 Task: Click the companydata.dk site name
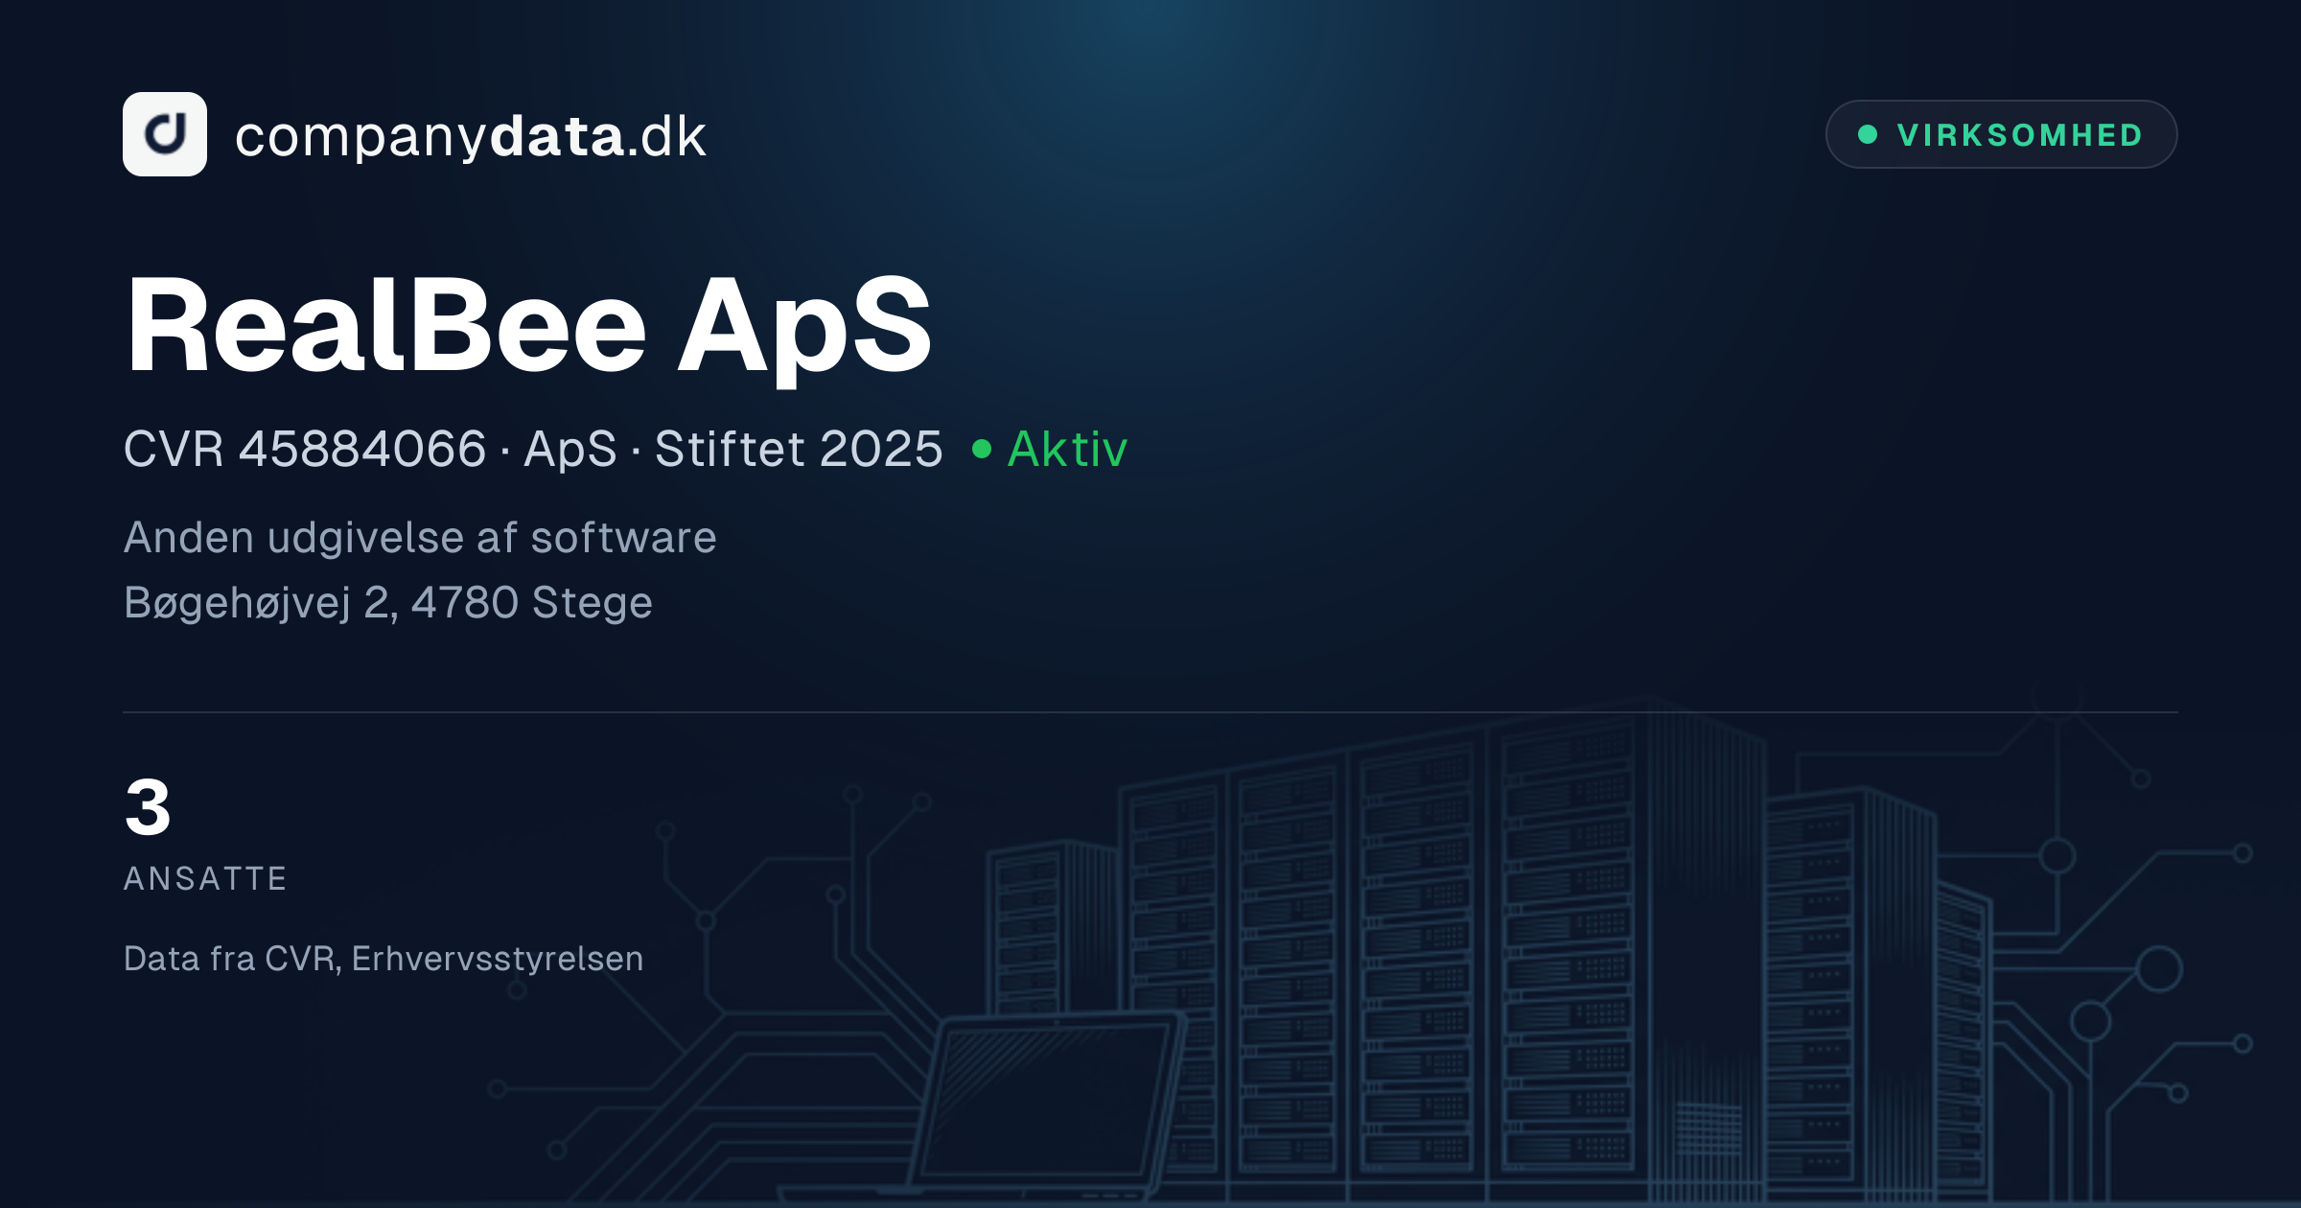click(471, 136)
